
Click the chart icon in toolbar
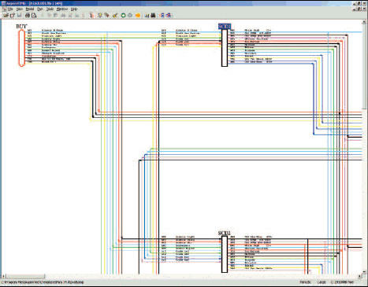click(147, 16)
